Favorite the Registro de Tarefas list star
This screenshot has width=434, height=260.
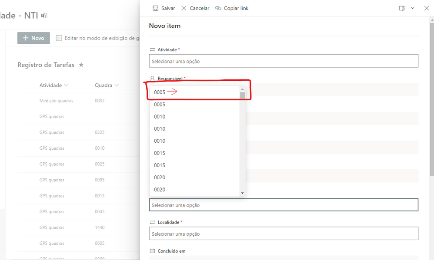click(81, 65)
